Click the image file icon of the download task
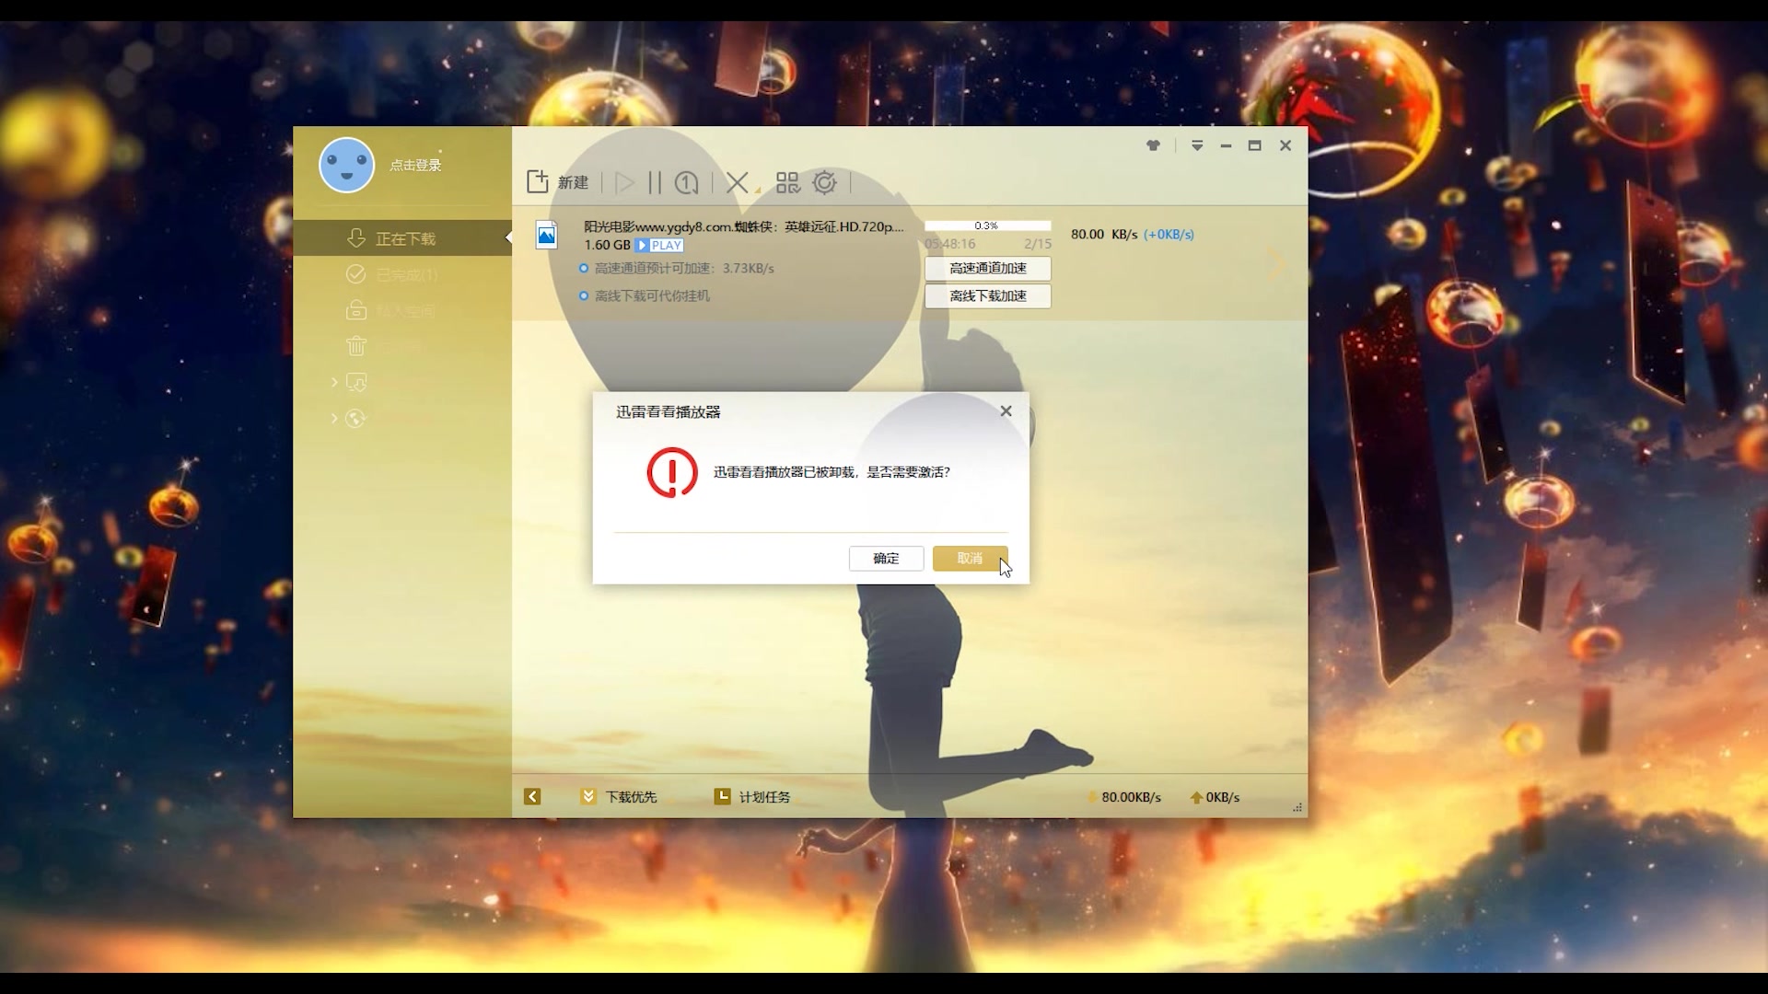This screenshot has width=1768, height=994. (x=547, y=236)
